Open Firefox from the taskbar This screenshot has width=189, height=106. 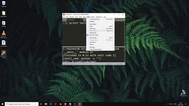click(x=65, y=104)
